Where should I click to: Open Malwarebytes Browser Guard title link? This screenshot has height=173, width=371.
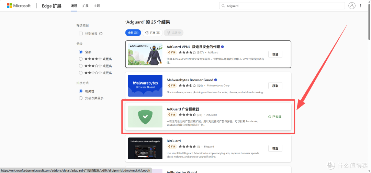190,80
